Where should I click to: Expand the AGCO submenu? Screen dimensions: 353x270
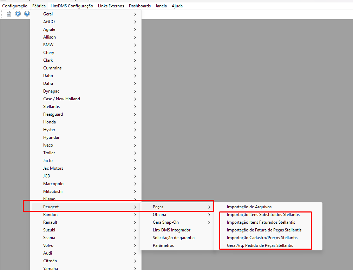pyautogui.click(x=86, y=22)
